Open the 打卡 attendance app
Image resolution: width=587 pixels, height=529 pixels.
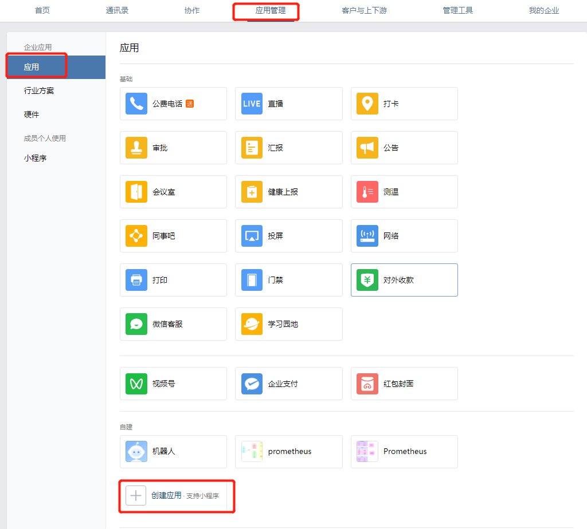pos(404,104)
